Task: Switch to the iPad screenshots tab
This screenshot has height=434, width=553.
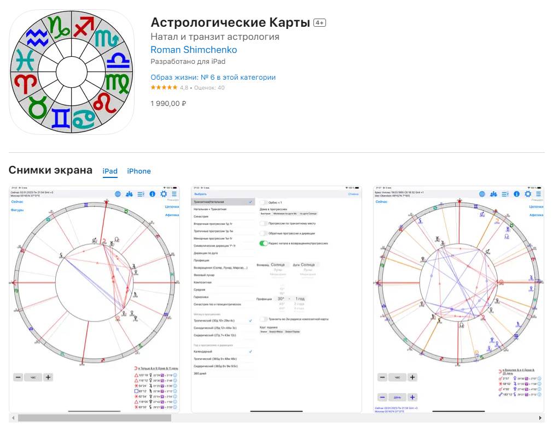Action: 110,171
